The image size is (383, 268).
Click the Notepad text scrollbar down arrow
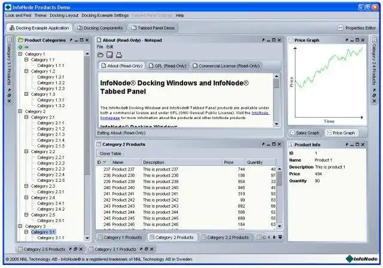point(276,124)
